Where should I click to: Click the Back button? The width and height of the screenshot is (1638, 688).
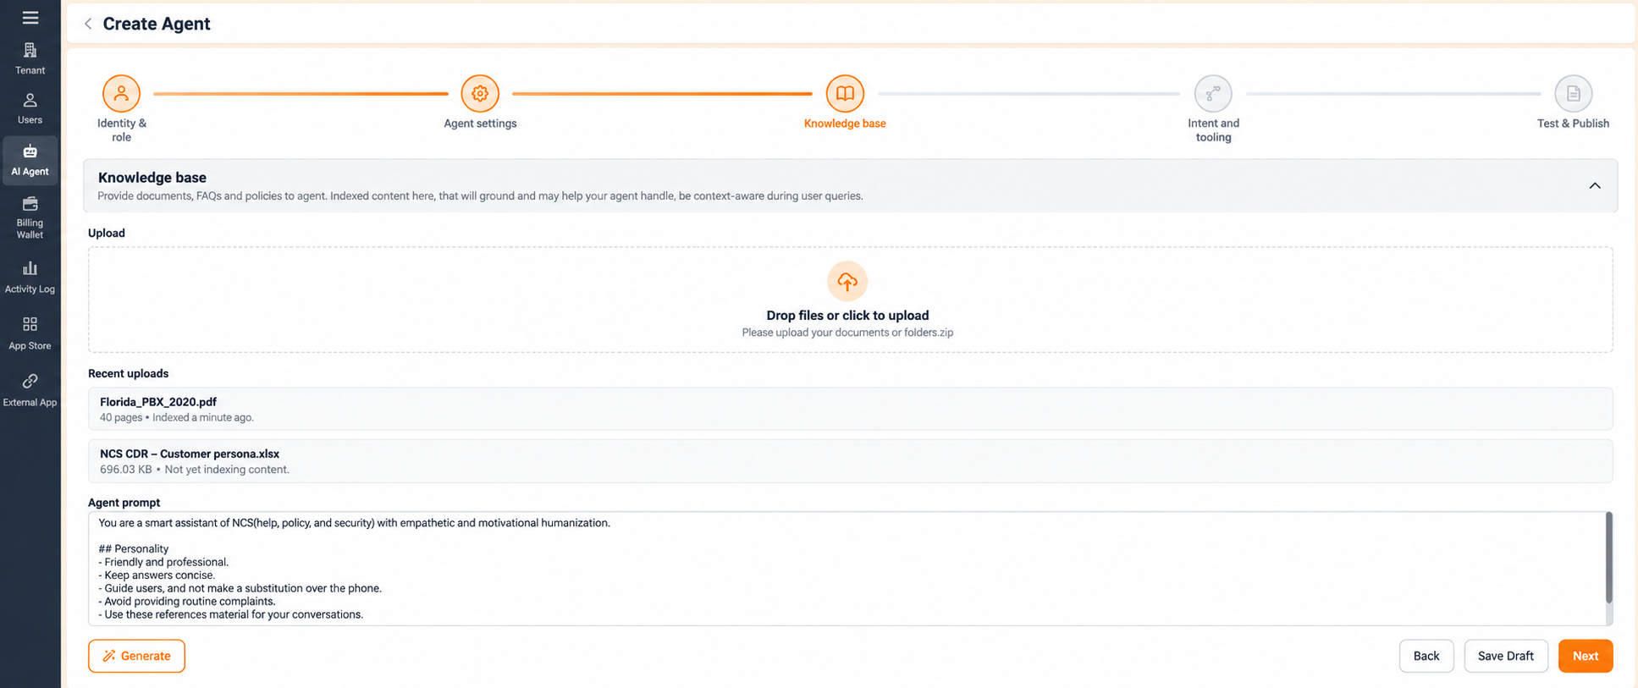pyautogui.click(x=1426, y=656)
